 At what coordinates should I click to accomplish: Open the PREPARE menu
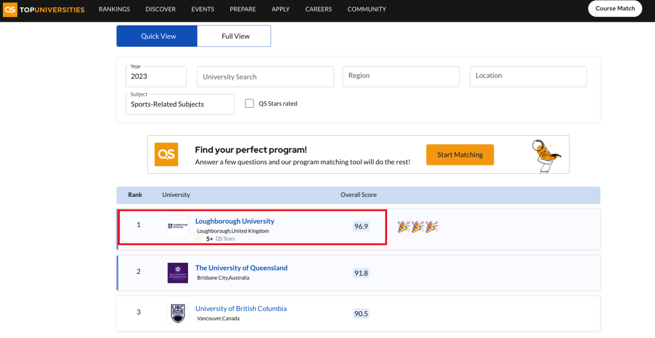[243, 8]
